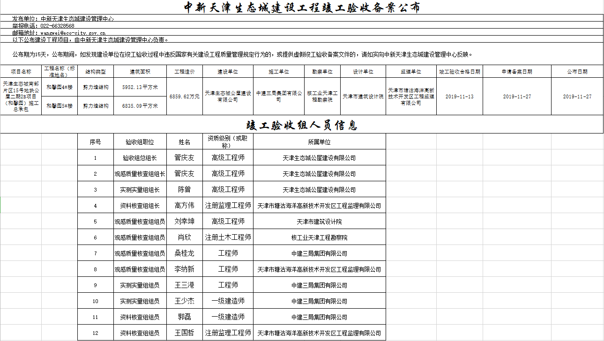604x341 pixels.
Task: Click the name 李纳新
Action: pyautogui.click(x=185, y=269)
